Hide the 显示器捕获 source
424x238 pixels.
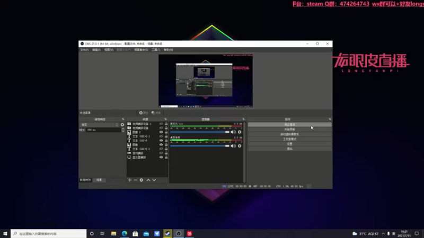pos(161,157)
